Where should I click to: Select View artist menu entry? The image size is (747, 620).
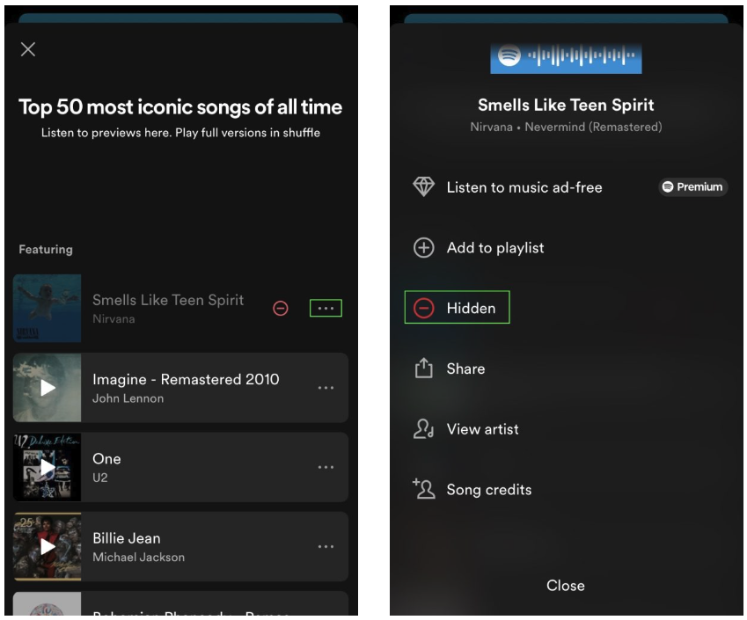pos(482,429)
